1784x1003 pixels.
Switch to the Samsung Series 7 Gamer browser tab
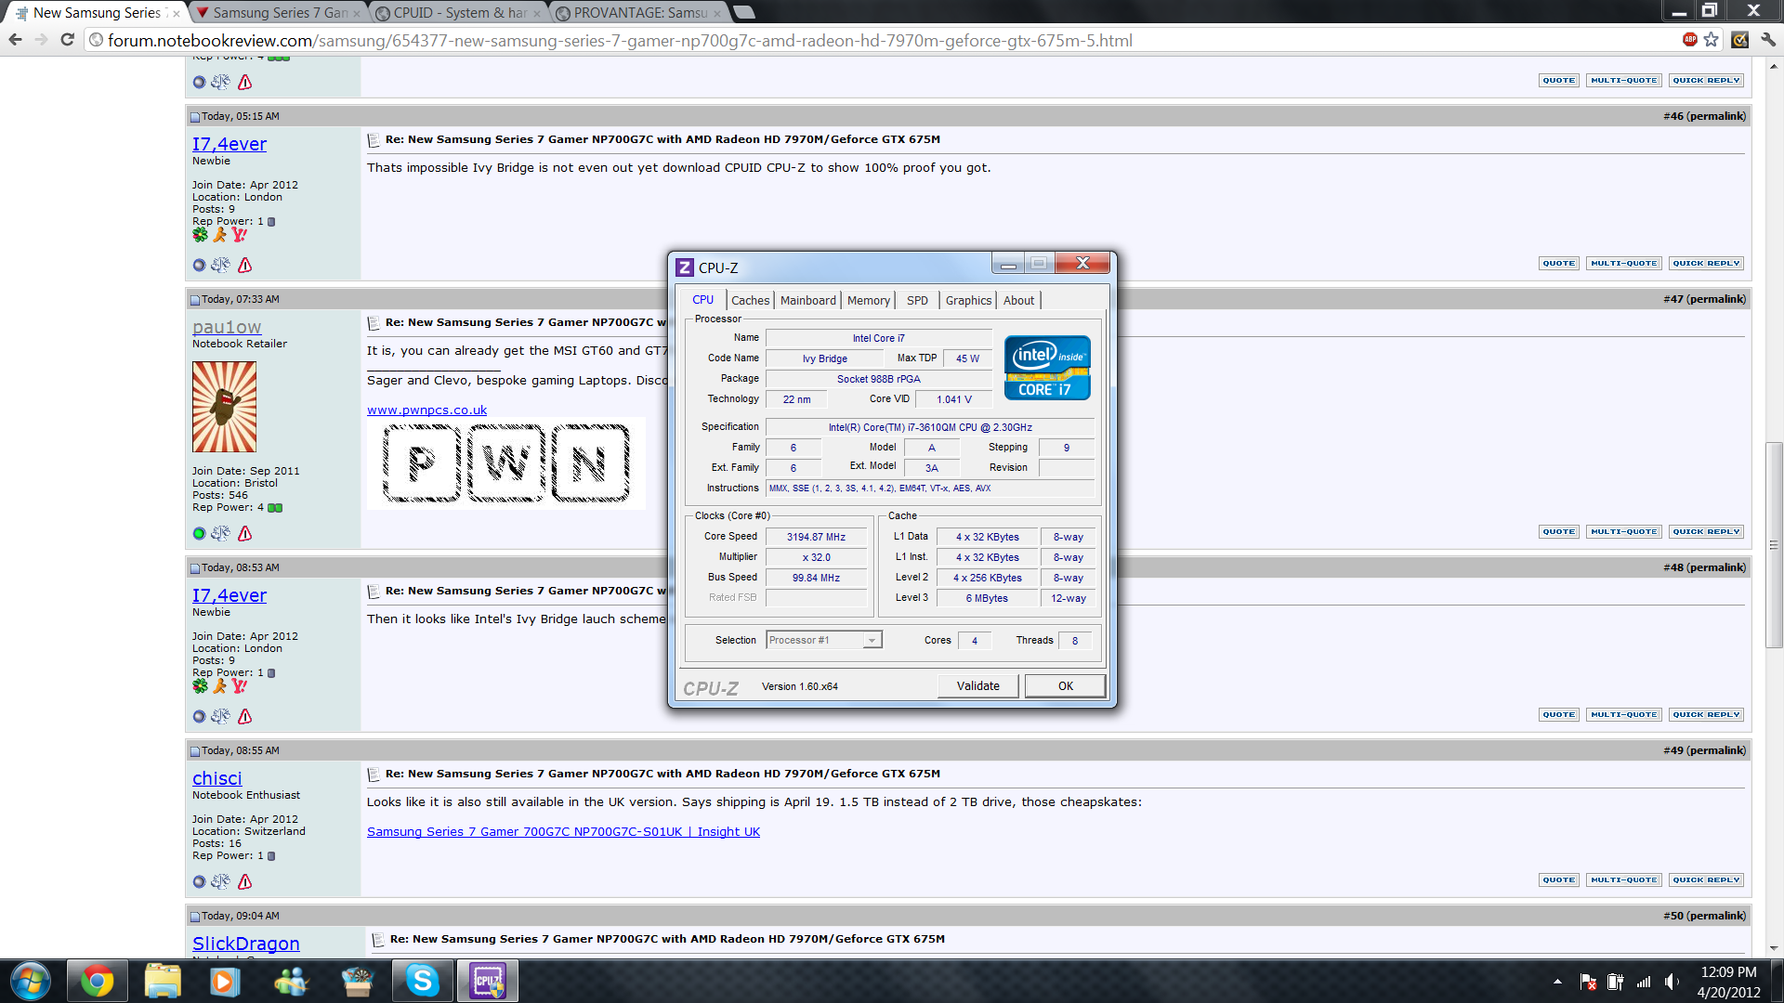tap(280, 13)
